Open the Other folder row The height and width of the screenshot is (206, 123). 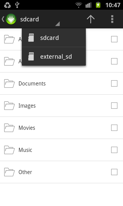pyautogui.click(x=61, y=172)
